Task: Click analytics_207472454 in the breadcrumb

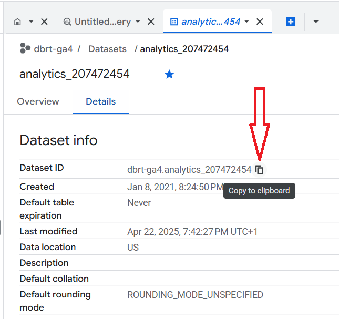Action: [x=184, y=49]
